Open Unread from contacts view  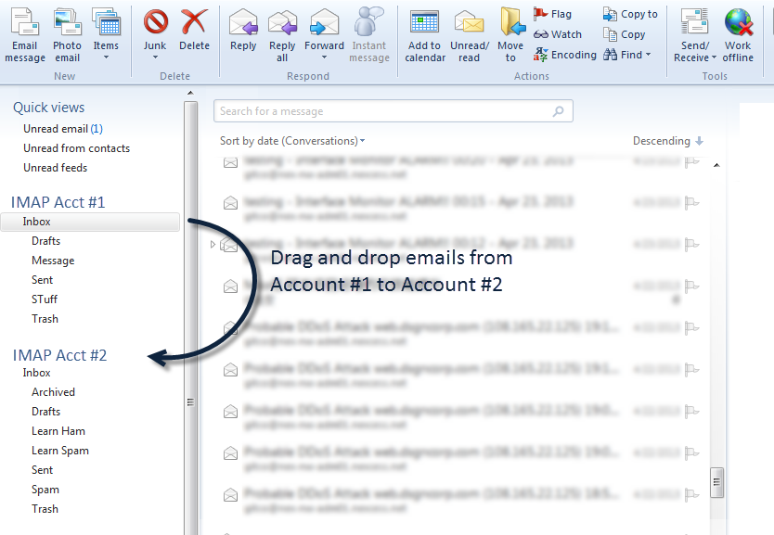pos(76,148)
